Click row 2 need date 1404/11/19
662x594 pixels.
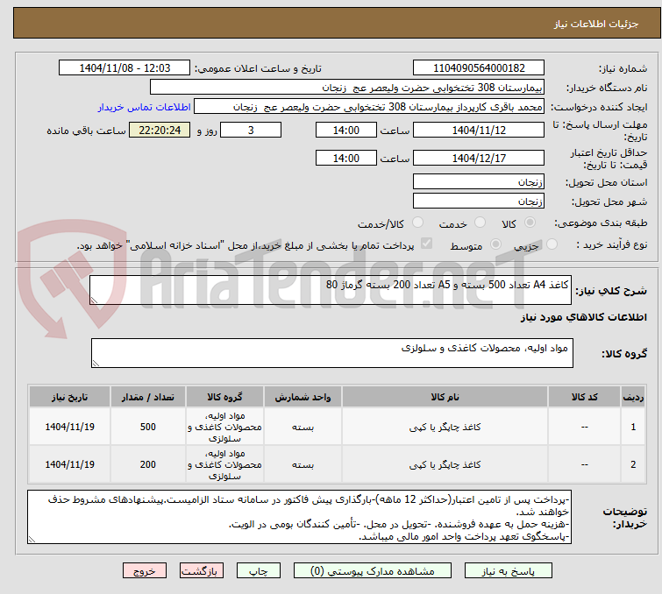[69, 464]
